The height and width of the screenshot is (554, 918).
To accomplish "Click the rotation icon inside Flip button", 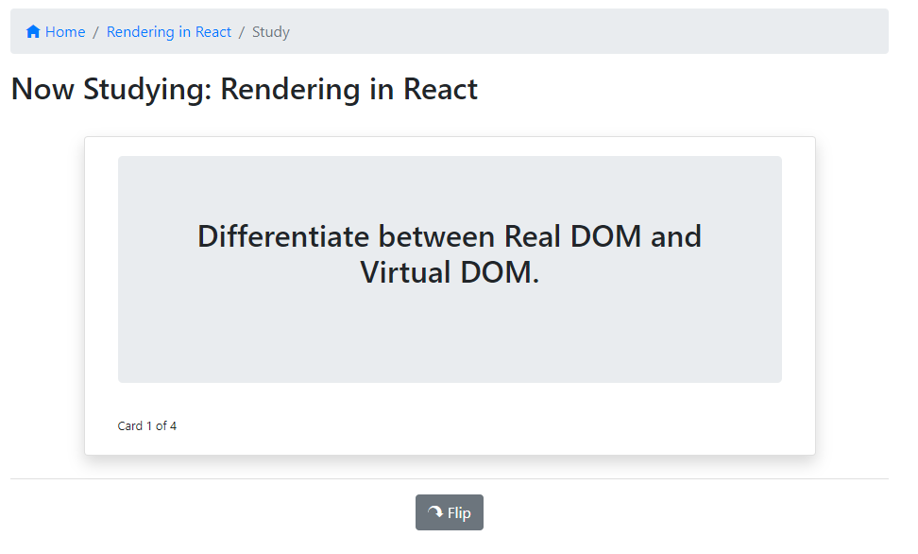I will coord(435,511).
